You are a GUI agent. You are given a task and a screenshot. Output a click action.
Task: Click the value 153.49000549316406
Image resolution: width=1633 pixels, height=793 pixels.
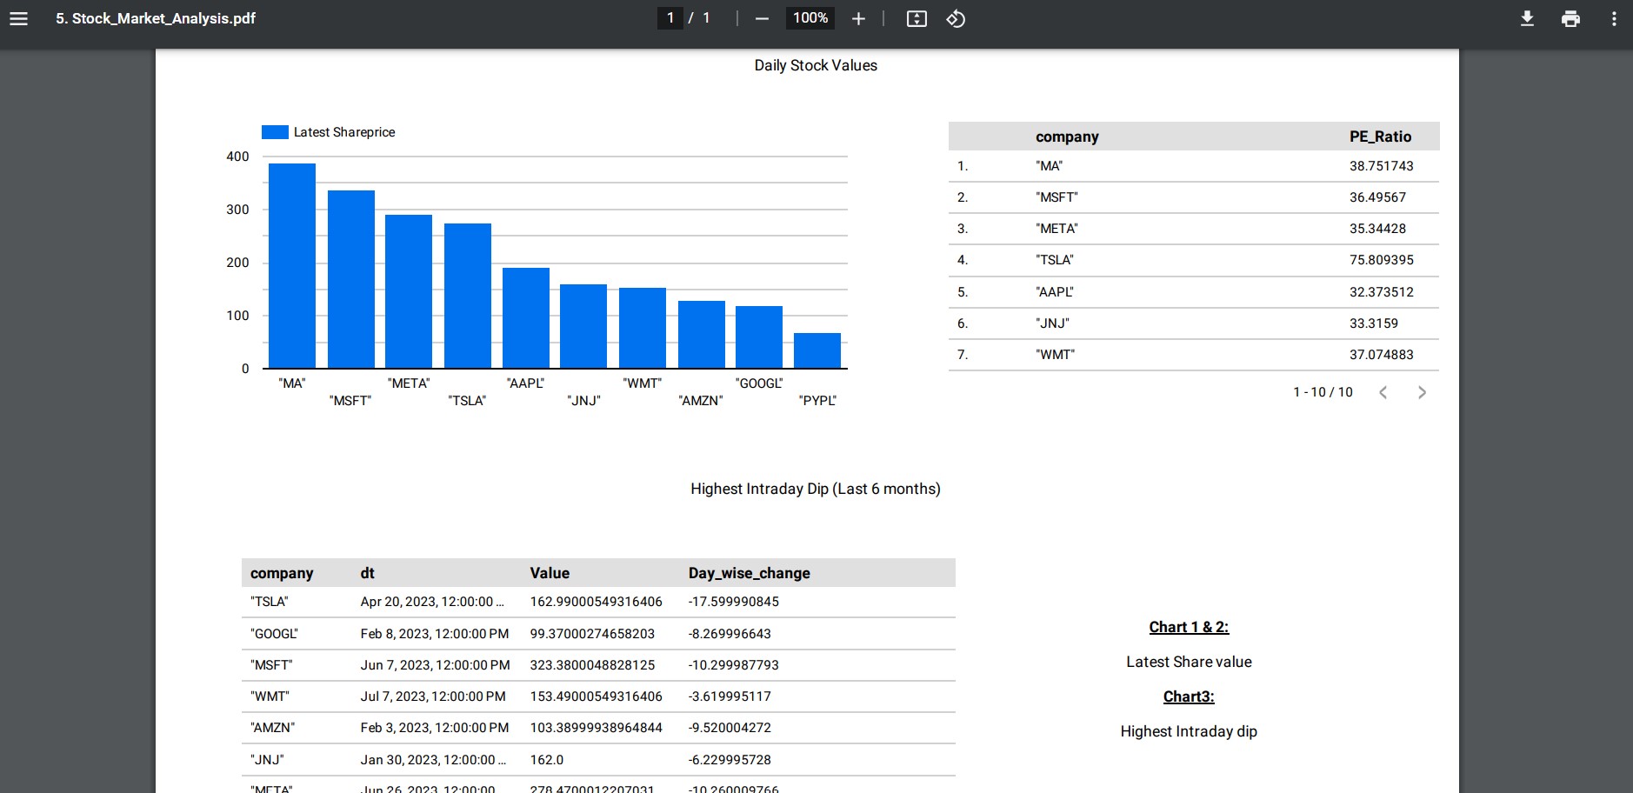click(596, 696)
